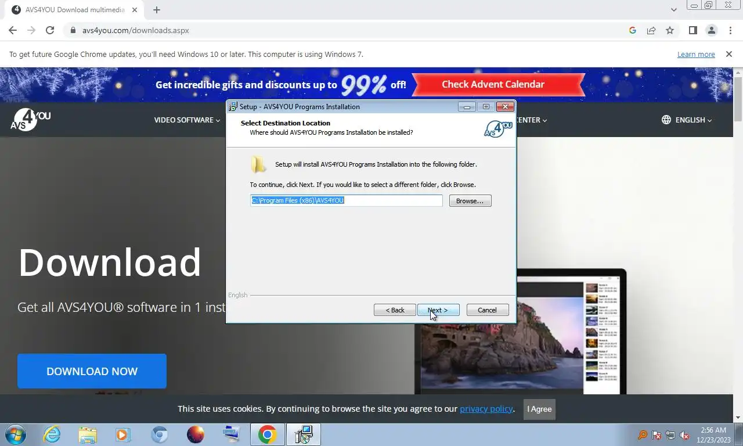The width and height of the screenshot is (743, 446).
Task: Expand the ENGLISH language dropdown
Action: point(693,120)
